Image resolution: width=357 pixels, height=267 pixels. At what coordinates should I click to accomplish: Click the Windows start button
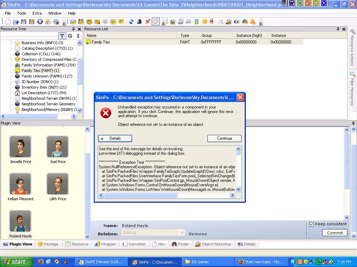(16, 262)
